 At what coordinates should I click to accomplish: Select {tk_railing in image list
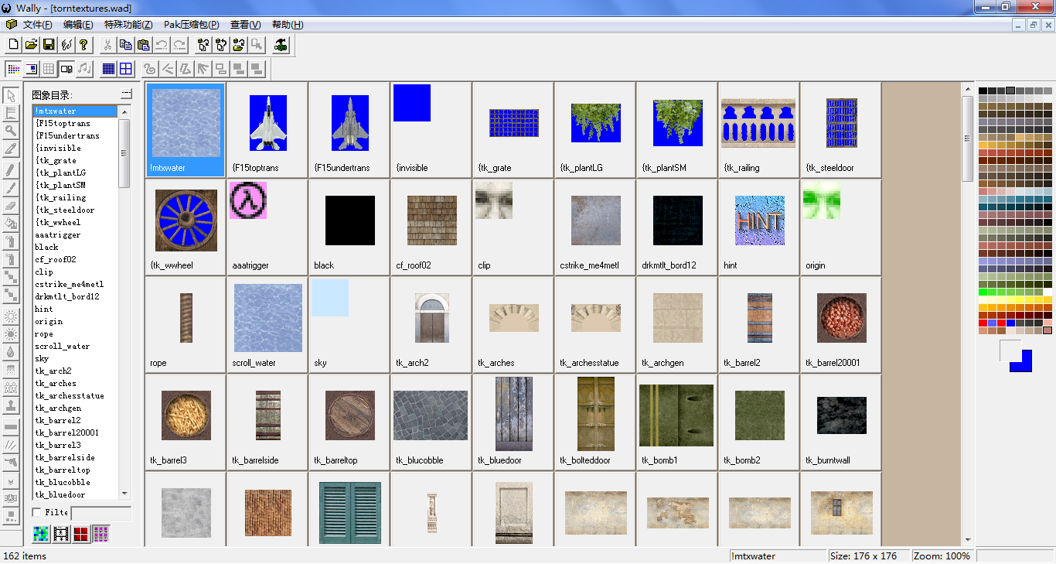click(75, 197)
